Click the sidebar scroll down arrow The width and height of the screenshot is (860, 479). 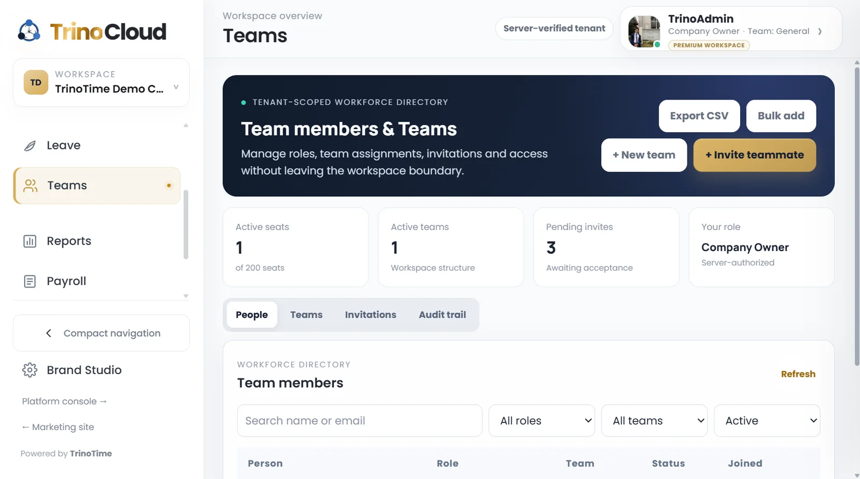[x=186, y=296]
